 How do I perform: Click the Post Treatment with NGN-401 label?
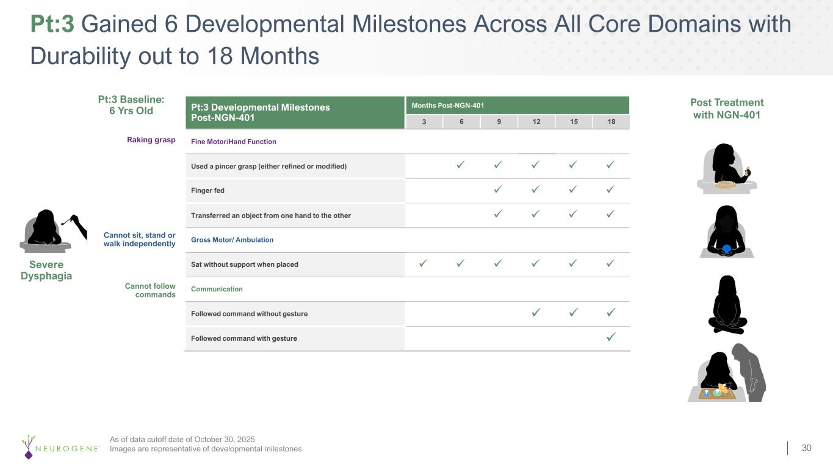pos(727,108)
